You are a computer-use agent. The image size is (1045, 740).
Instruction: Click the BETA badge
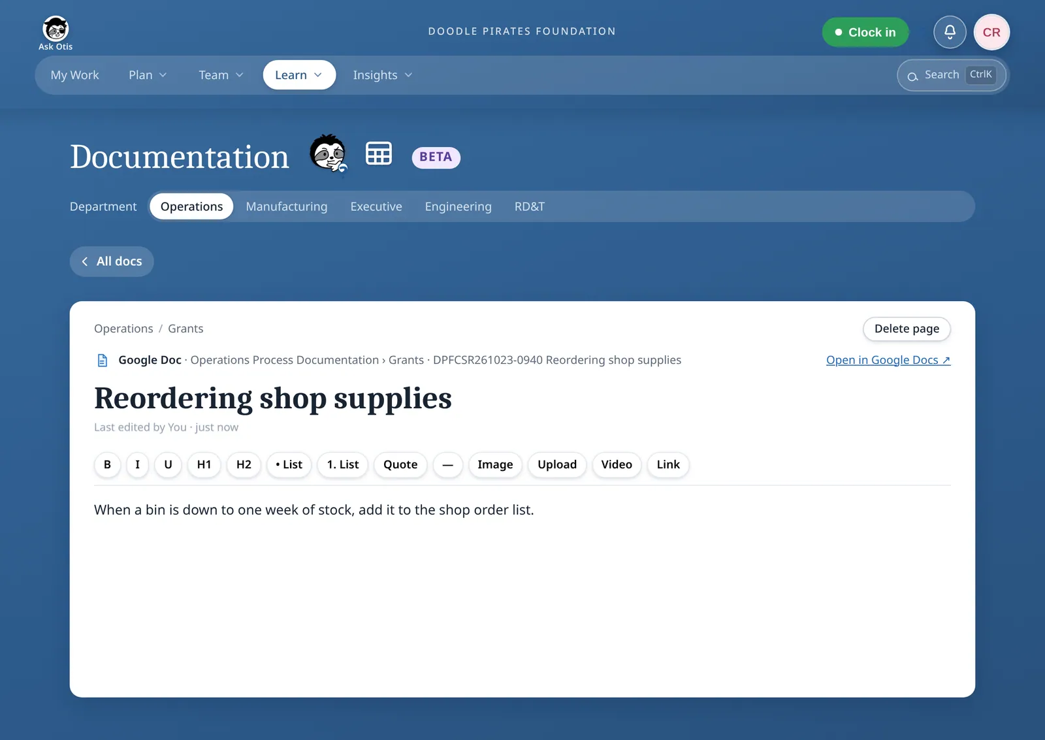point(436,157)
